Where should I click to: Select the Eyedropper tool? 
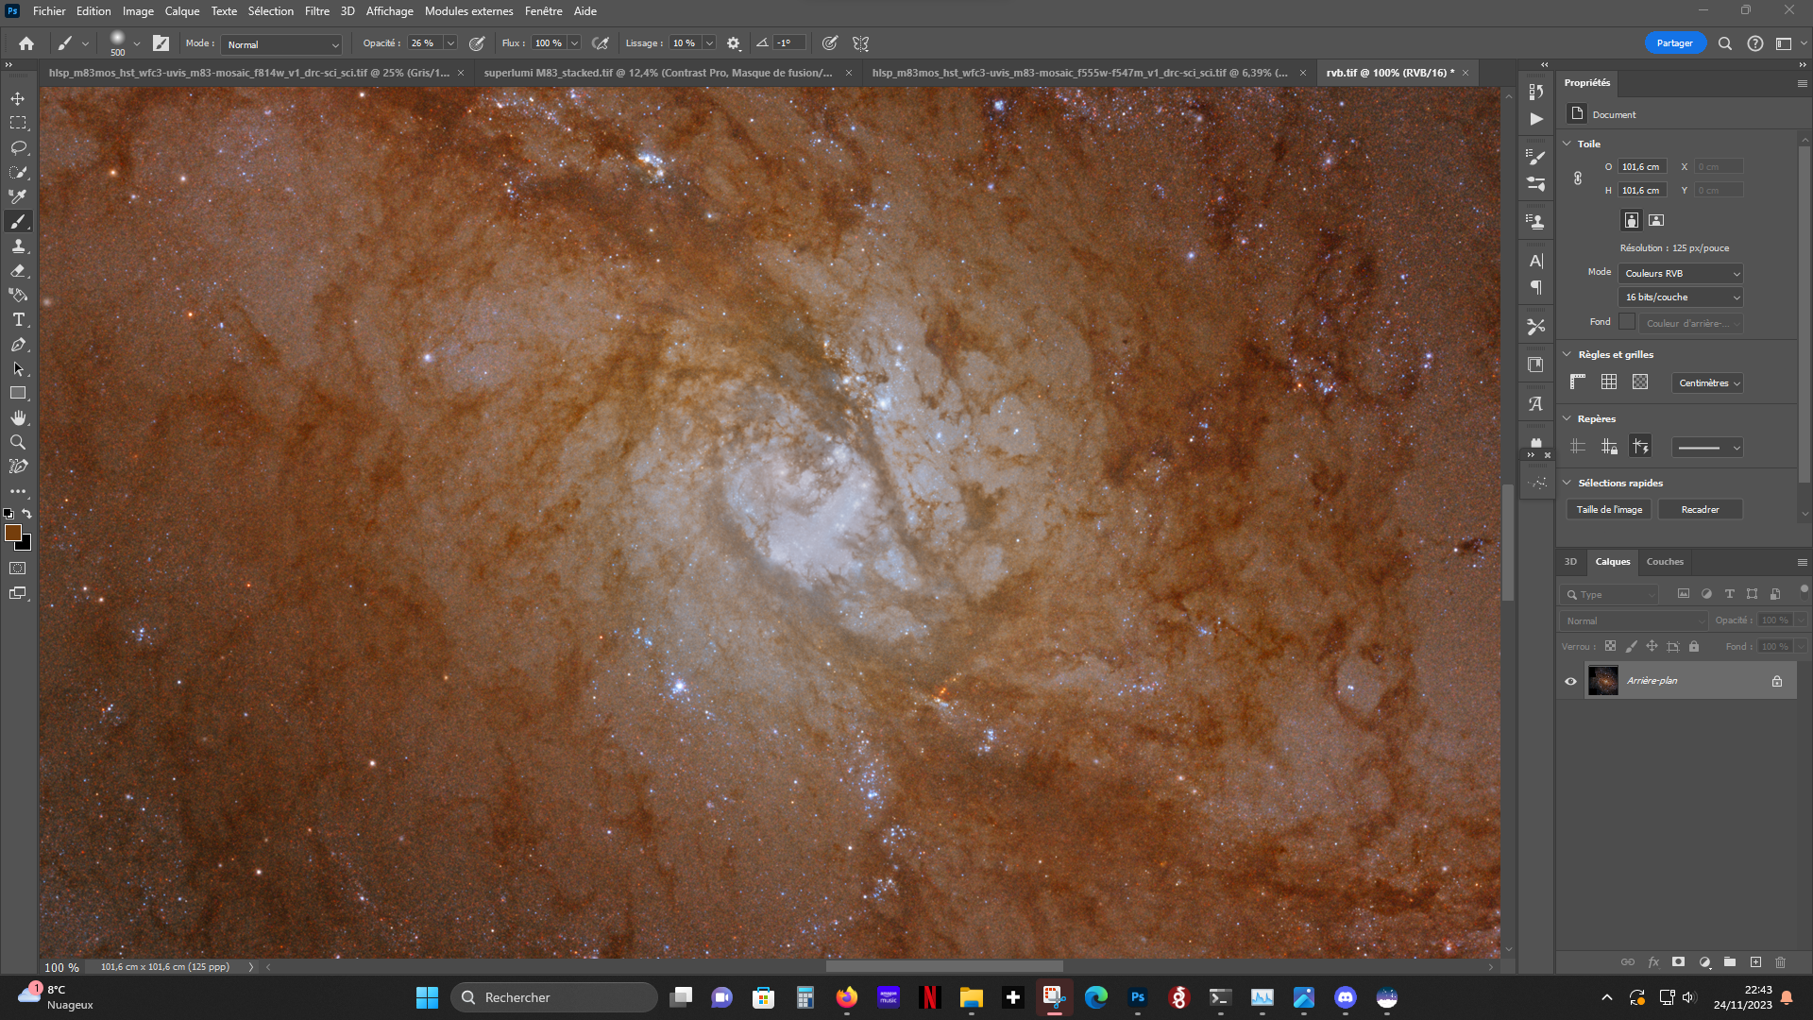[18, 196]
